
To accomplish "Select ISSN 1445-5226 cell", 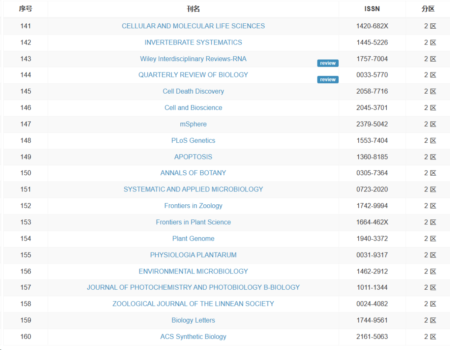I will pos(372,42).
